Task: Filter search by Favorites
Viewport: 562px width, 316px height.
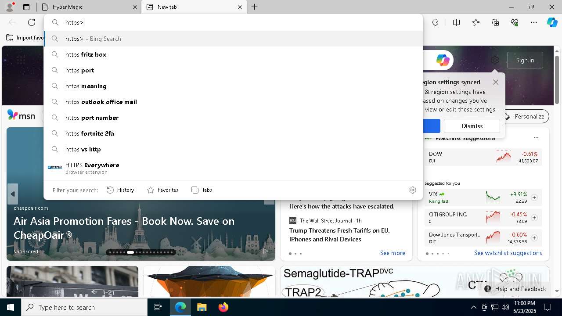Action: (162, 190)
